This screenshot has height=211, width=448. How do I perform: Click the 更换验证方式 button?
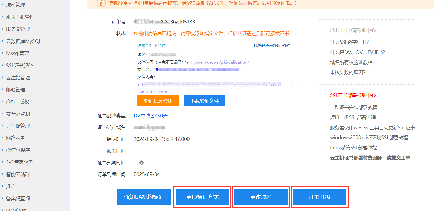tap(202, 197)
